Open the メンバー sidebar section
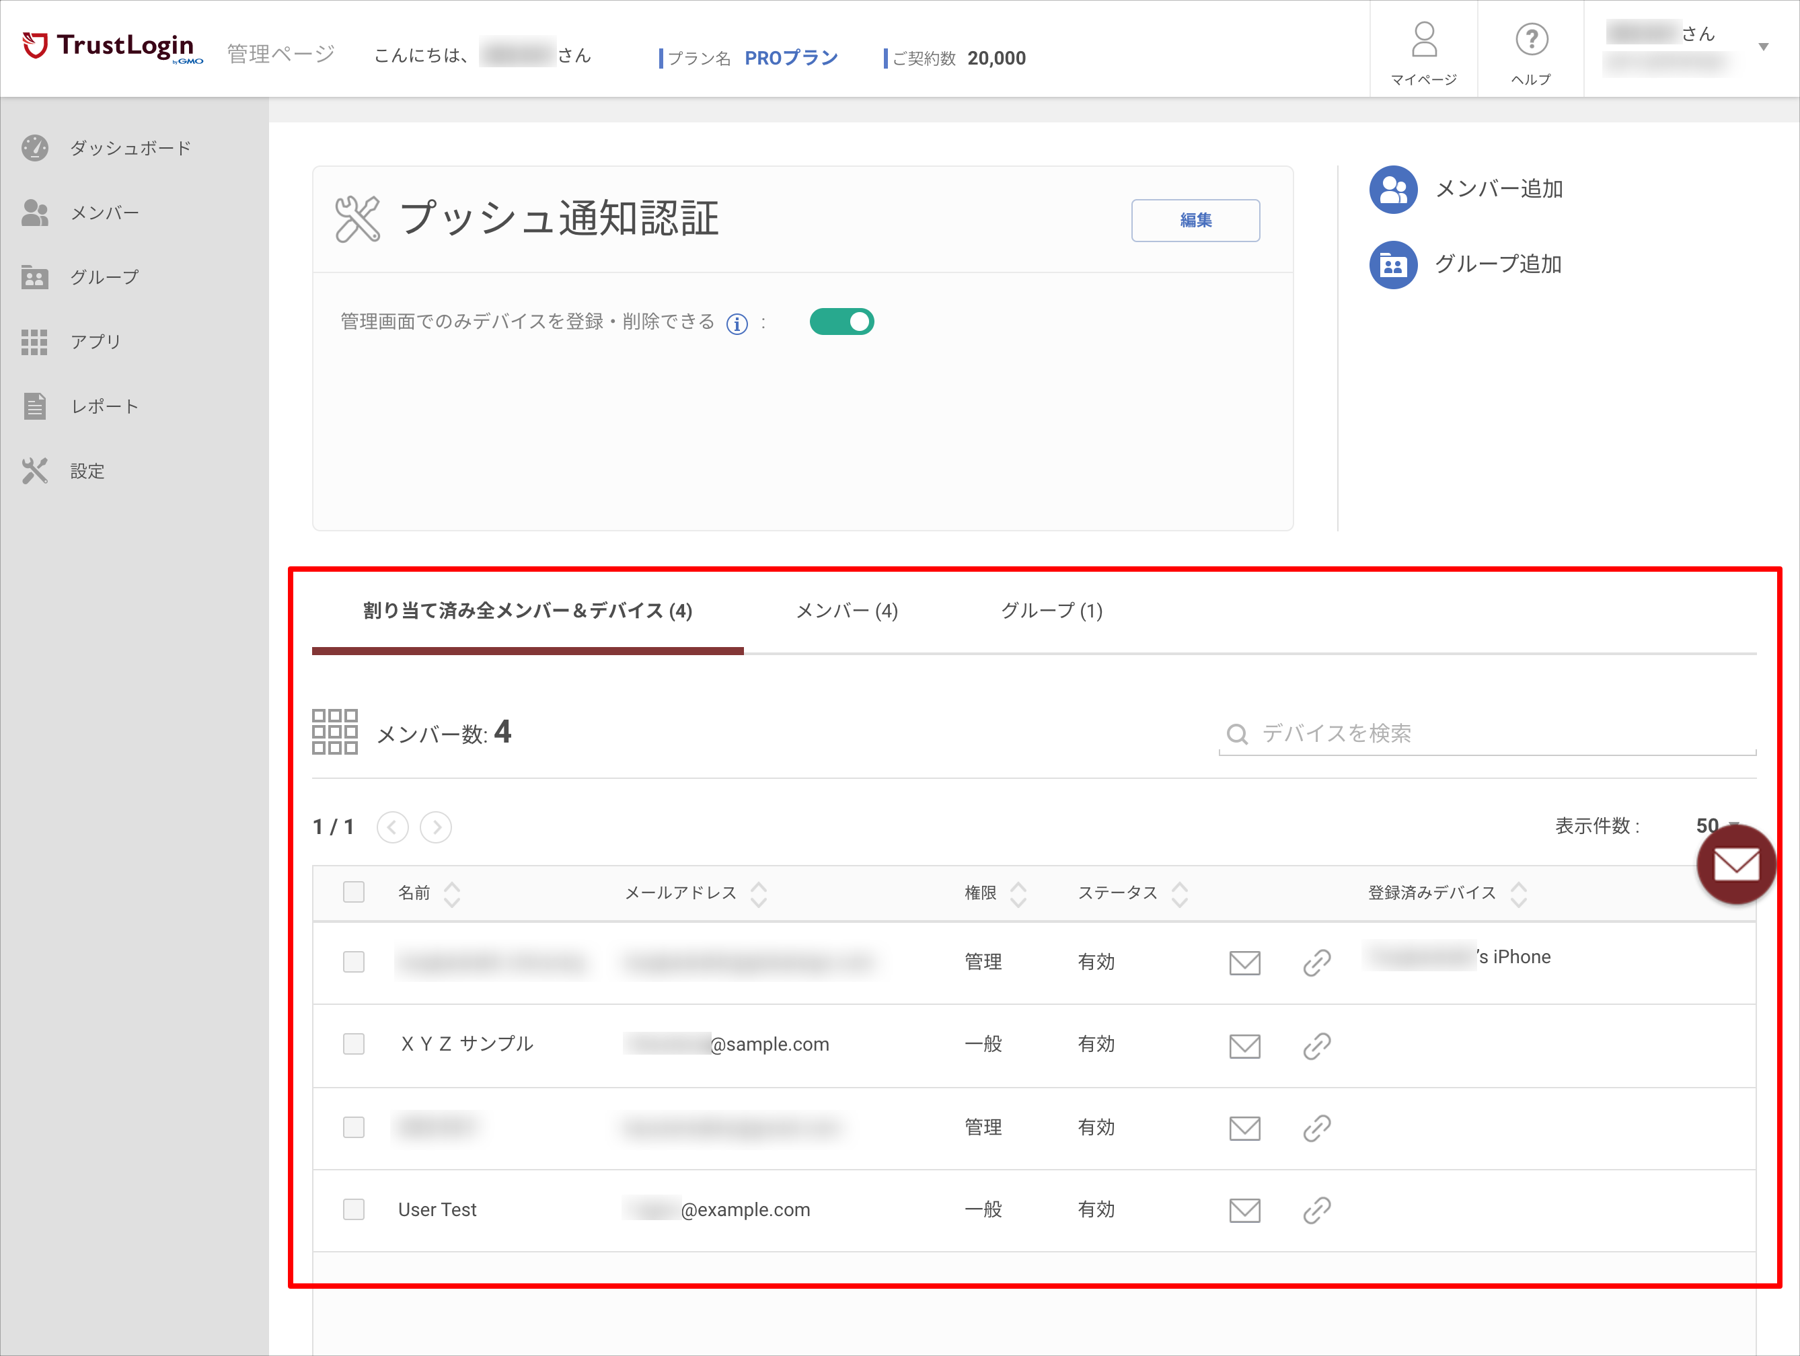Viewport: 1800px width, 1356px height. [x=80, y=213]
